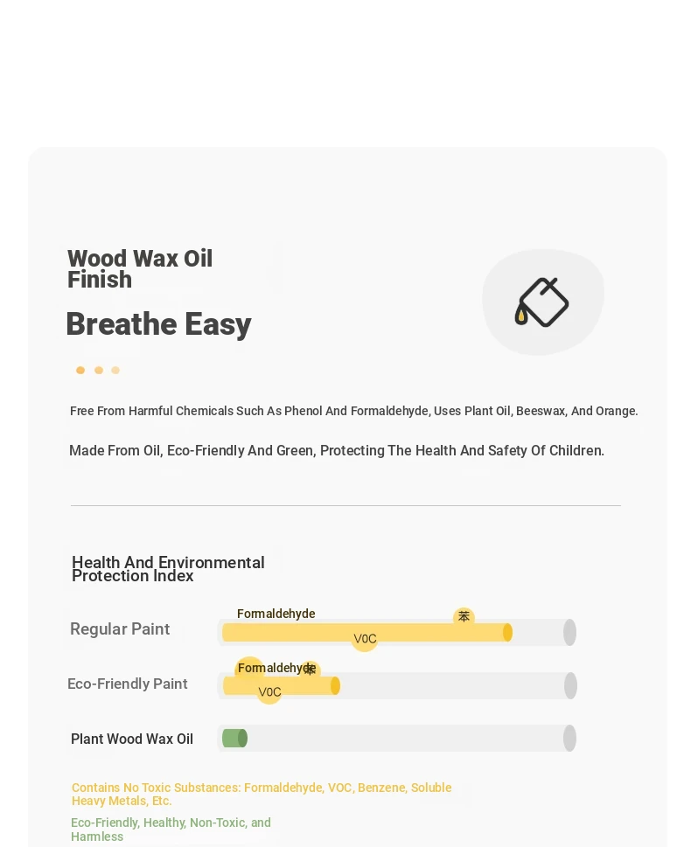The image size is (691, 847).
Task: Click the Plant Wood Wax Oil label
Action: [x=132, y=739]
